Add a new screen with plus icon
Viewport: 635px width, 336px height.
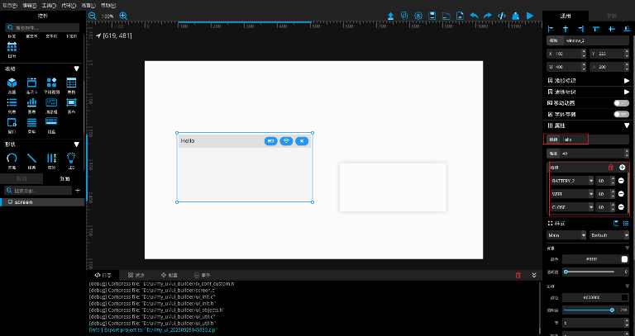click(x=78, y=191)
